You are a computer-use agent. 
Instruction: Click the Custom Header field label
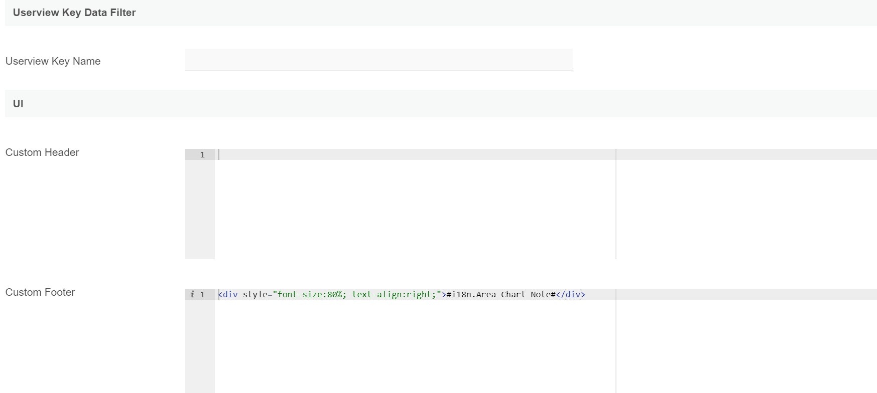[42, 152]
